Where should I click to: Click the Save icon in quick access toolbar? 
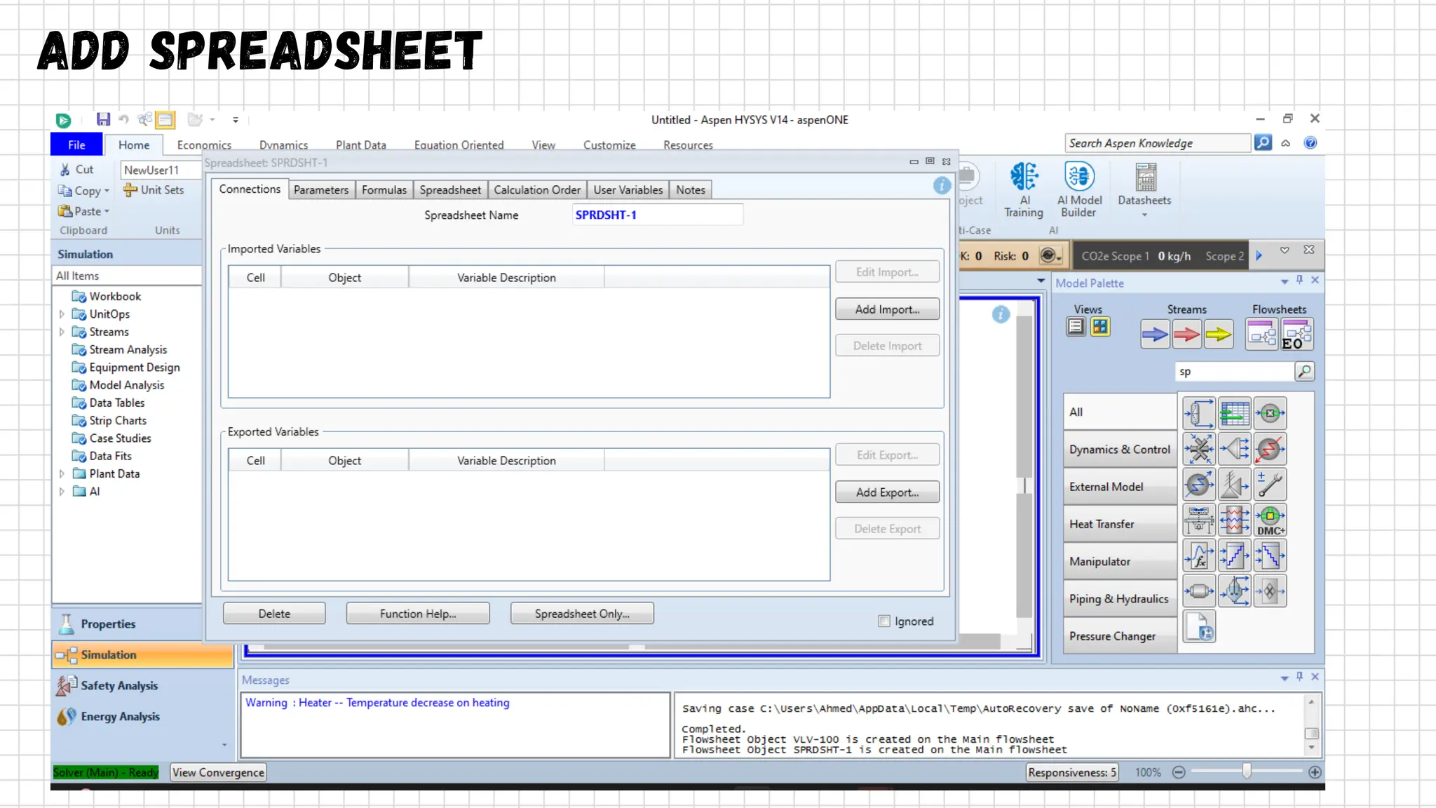coord(103,119)
